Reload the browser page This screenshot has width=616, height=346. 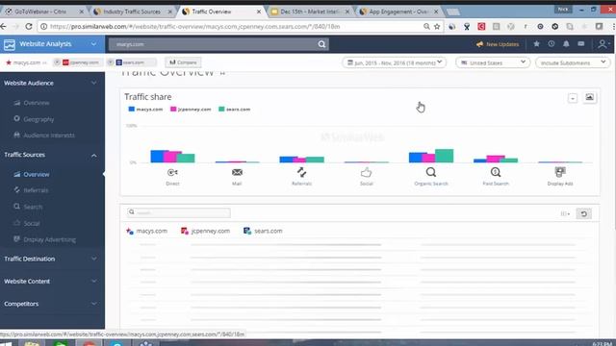pos(29,26)
